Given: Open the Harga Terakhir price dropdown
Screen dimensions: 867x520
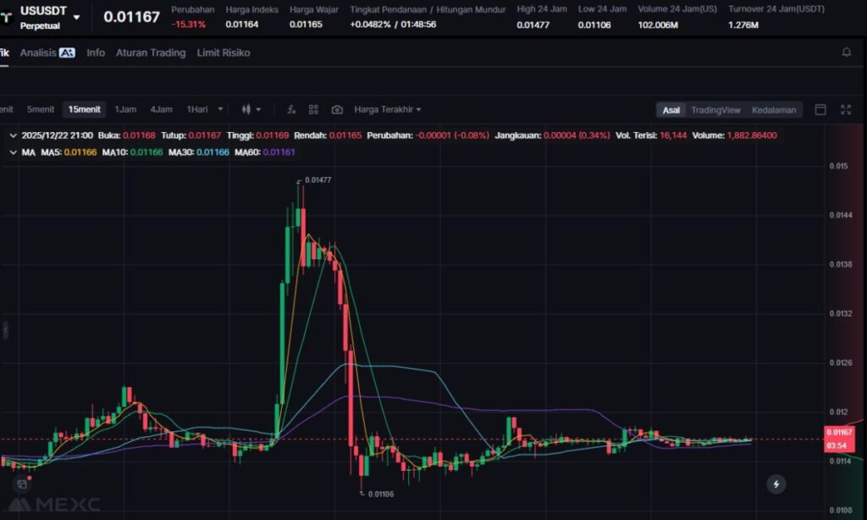Looking at the screenshot, I should [387, 109].
